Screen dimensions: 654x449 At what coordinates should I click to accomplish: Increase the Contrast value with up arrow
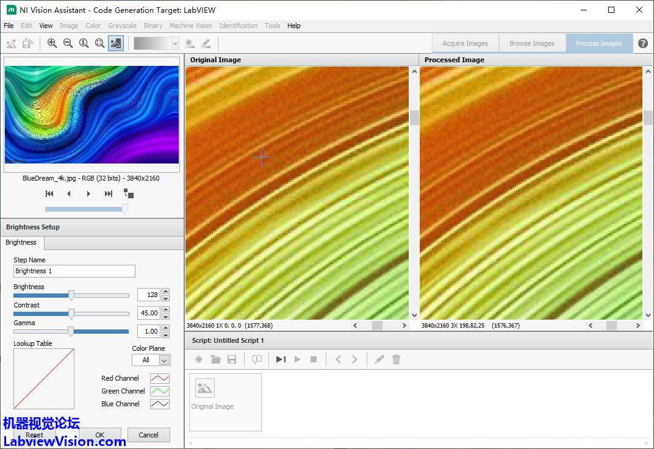coord(165,310)
